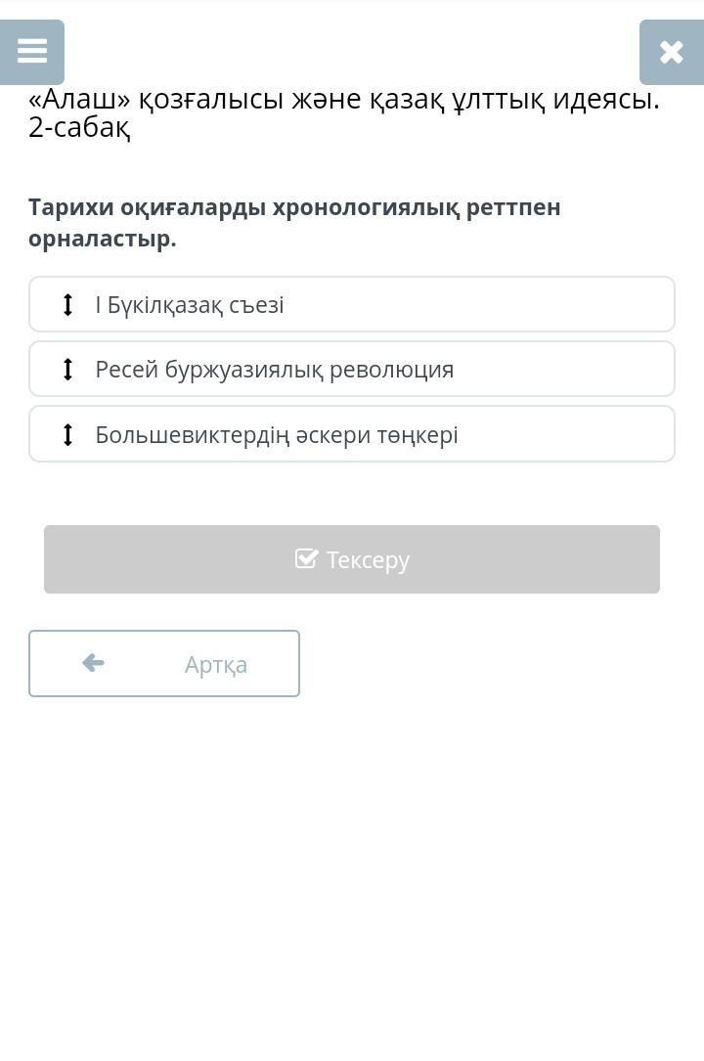Click the Артқа label text
The image size is (704, 1061).
[216, 665]
